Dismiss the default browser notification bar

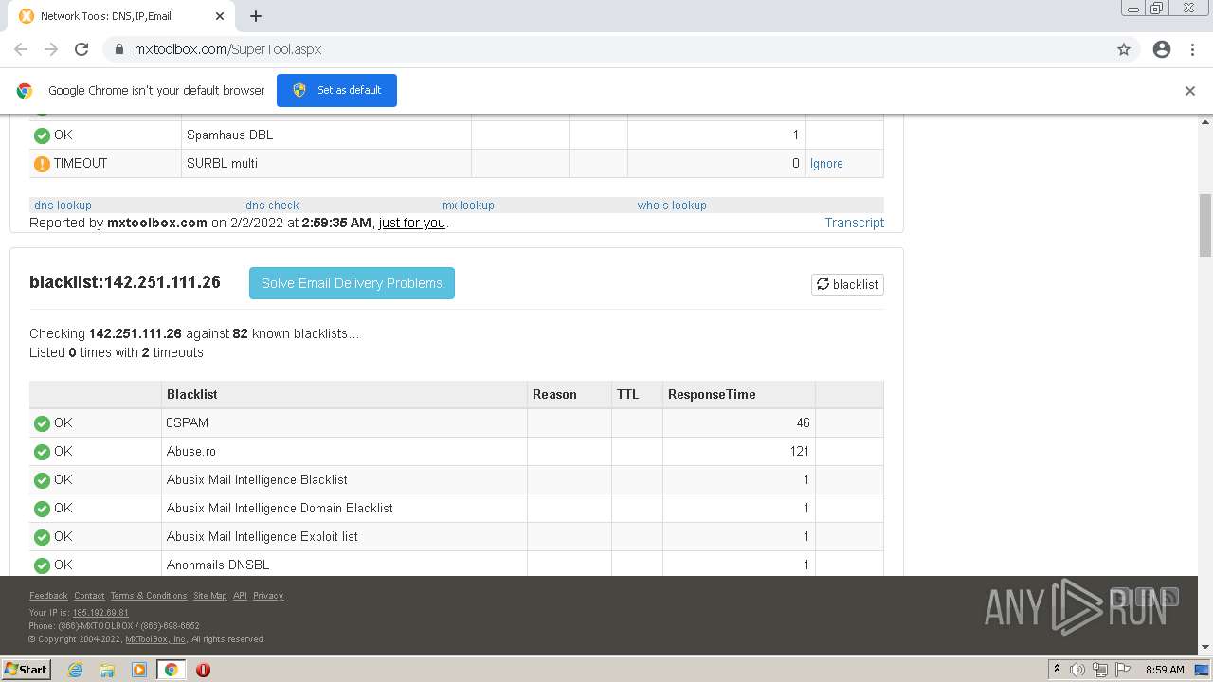pyautogui.click(x=1190, y=91)
